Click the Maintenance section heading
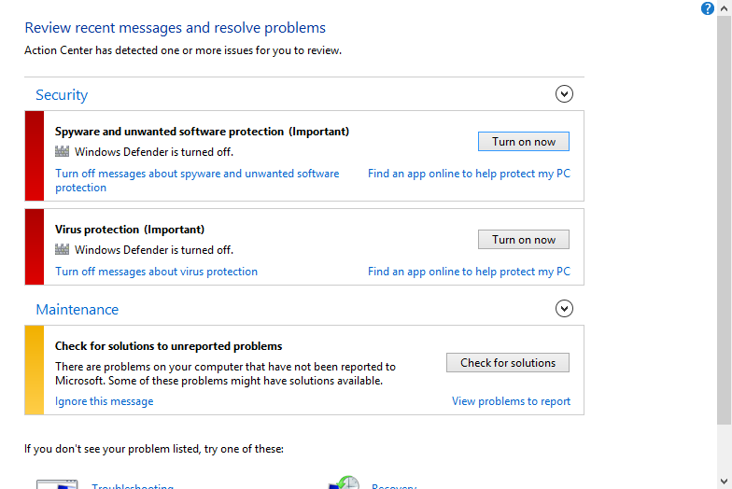 coord(77,310)
